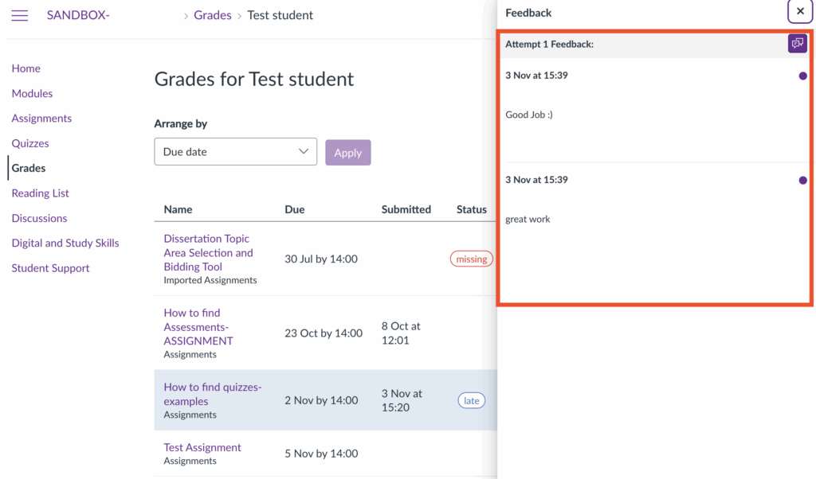Go to Home in course navigation
Viewport: 816px width, 479px height.
pyautogui.click(x=26, y=68)
